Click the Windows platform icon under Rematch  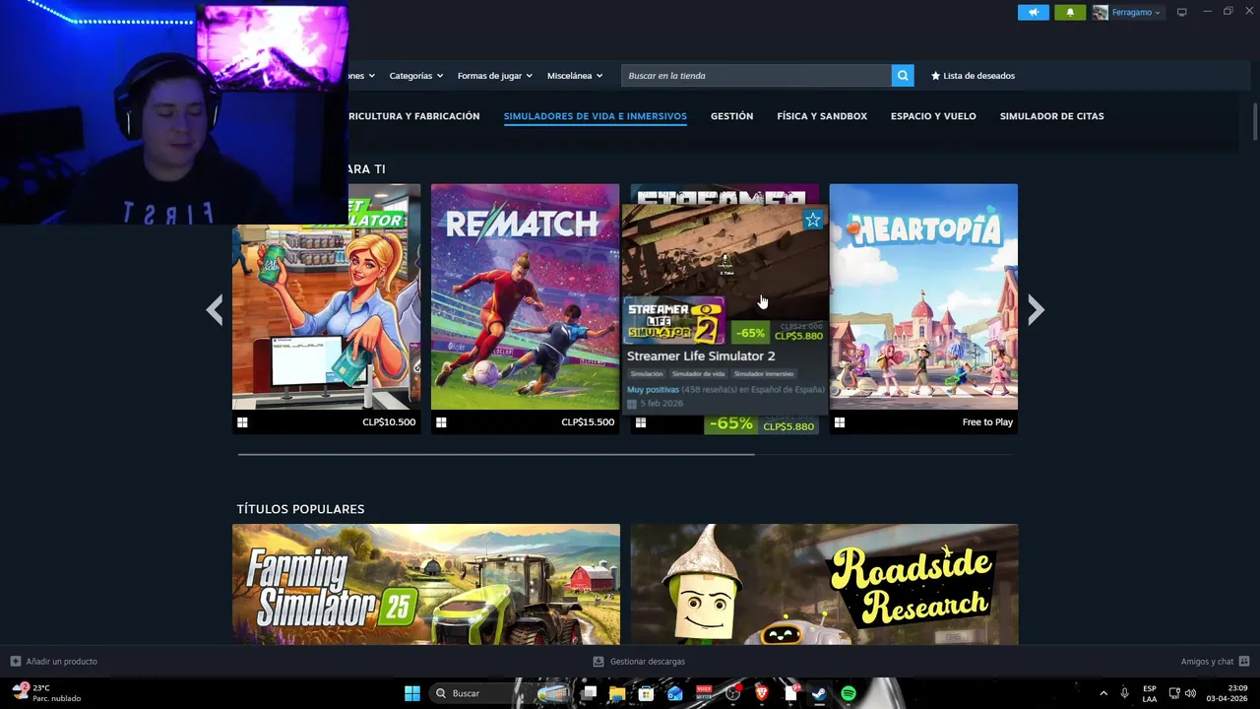point(441,422)
